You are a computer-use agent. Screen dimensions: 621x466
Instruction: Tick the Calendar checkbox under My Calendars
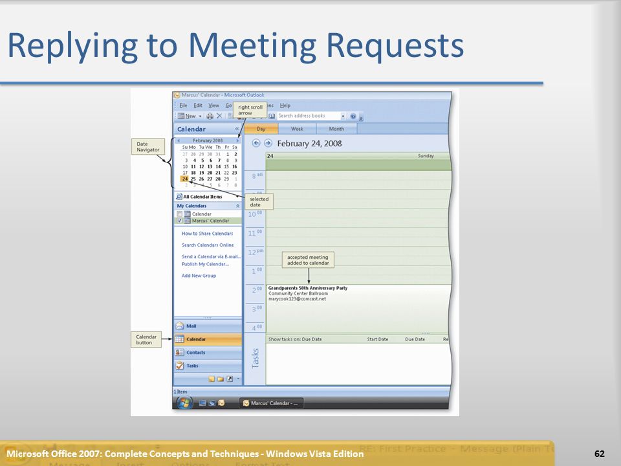[x=179, y=214]
